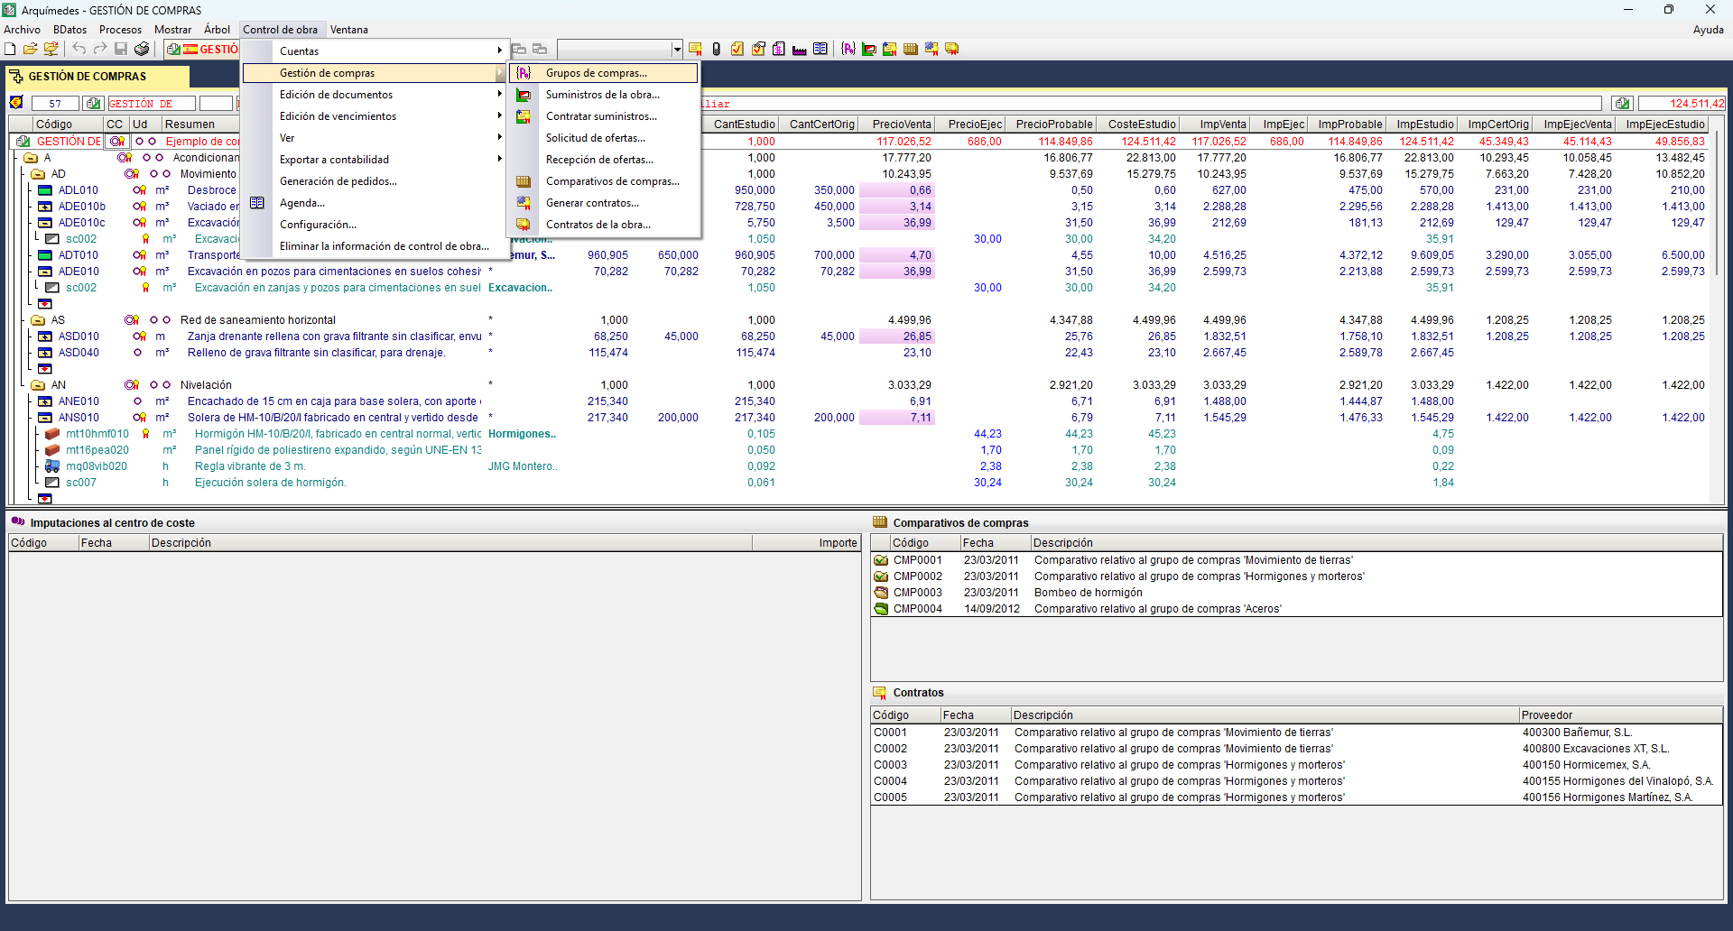Click the Print icon in toolbar
The height and width of the screenshot is (931, 1733).
(x=142, y=49)
